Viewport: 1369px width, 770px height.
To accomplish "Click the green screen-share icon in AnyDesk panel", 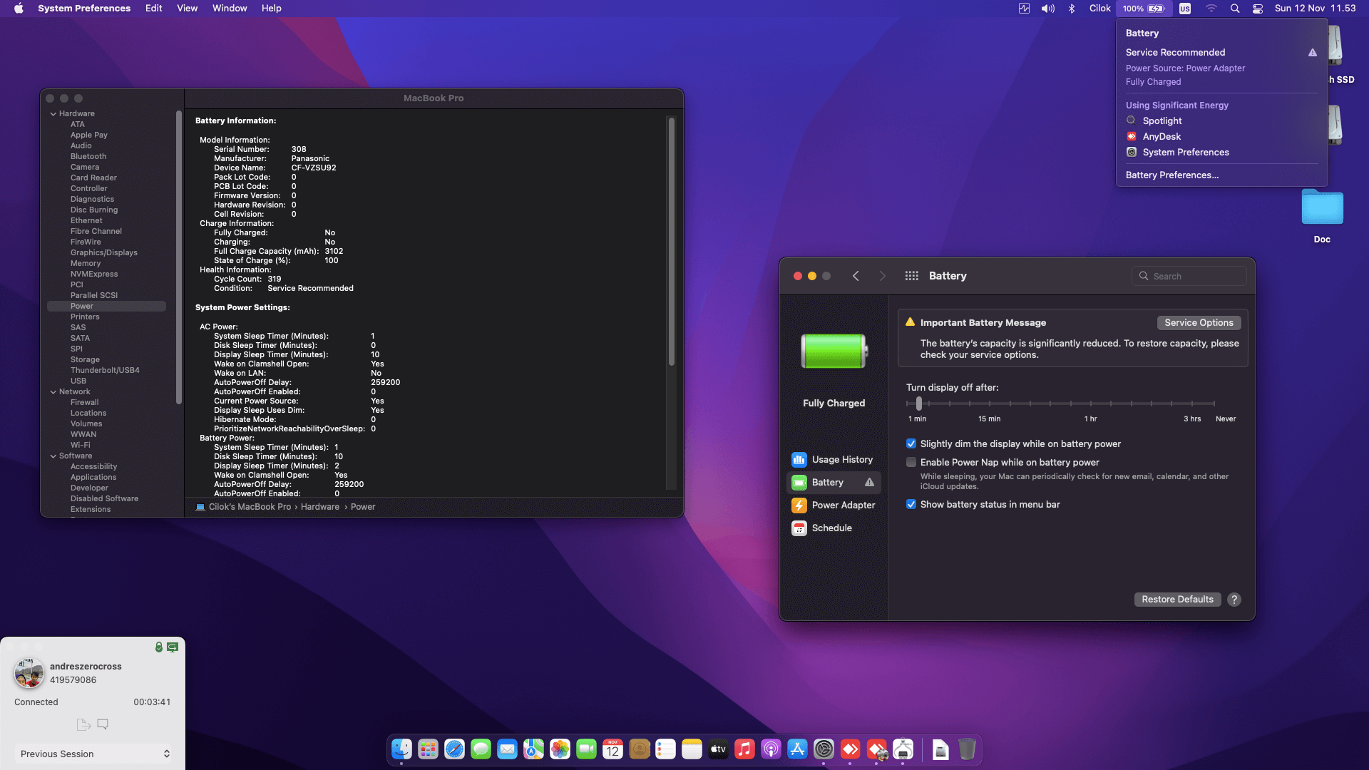I will click(173, 647).
